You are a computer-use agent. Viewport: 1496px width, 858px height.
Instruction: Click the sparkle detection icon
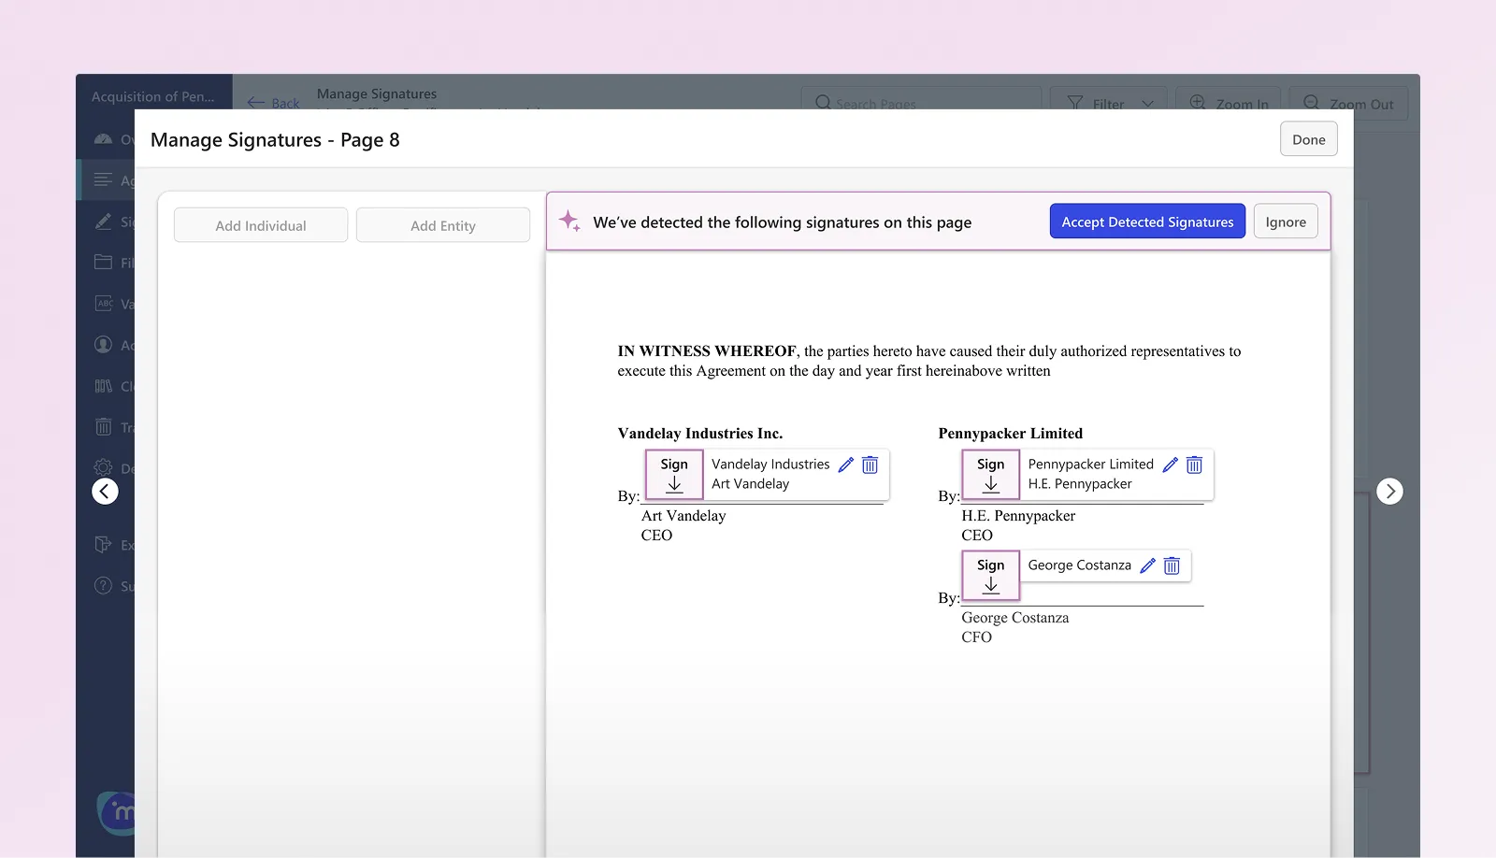(x=569, y=221)
